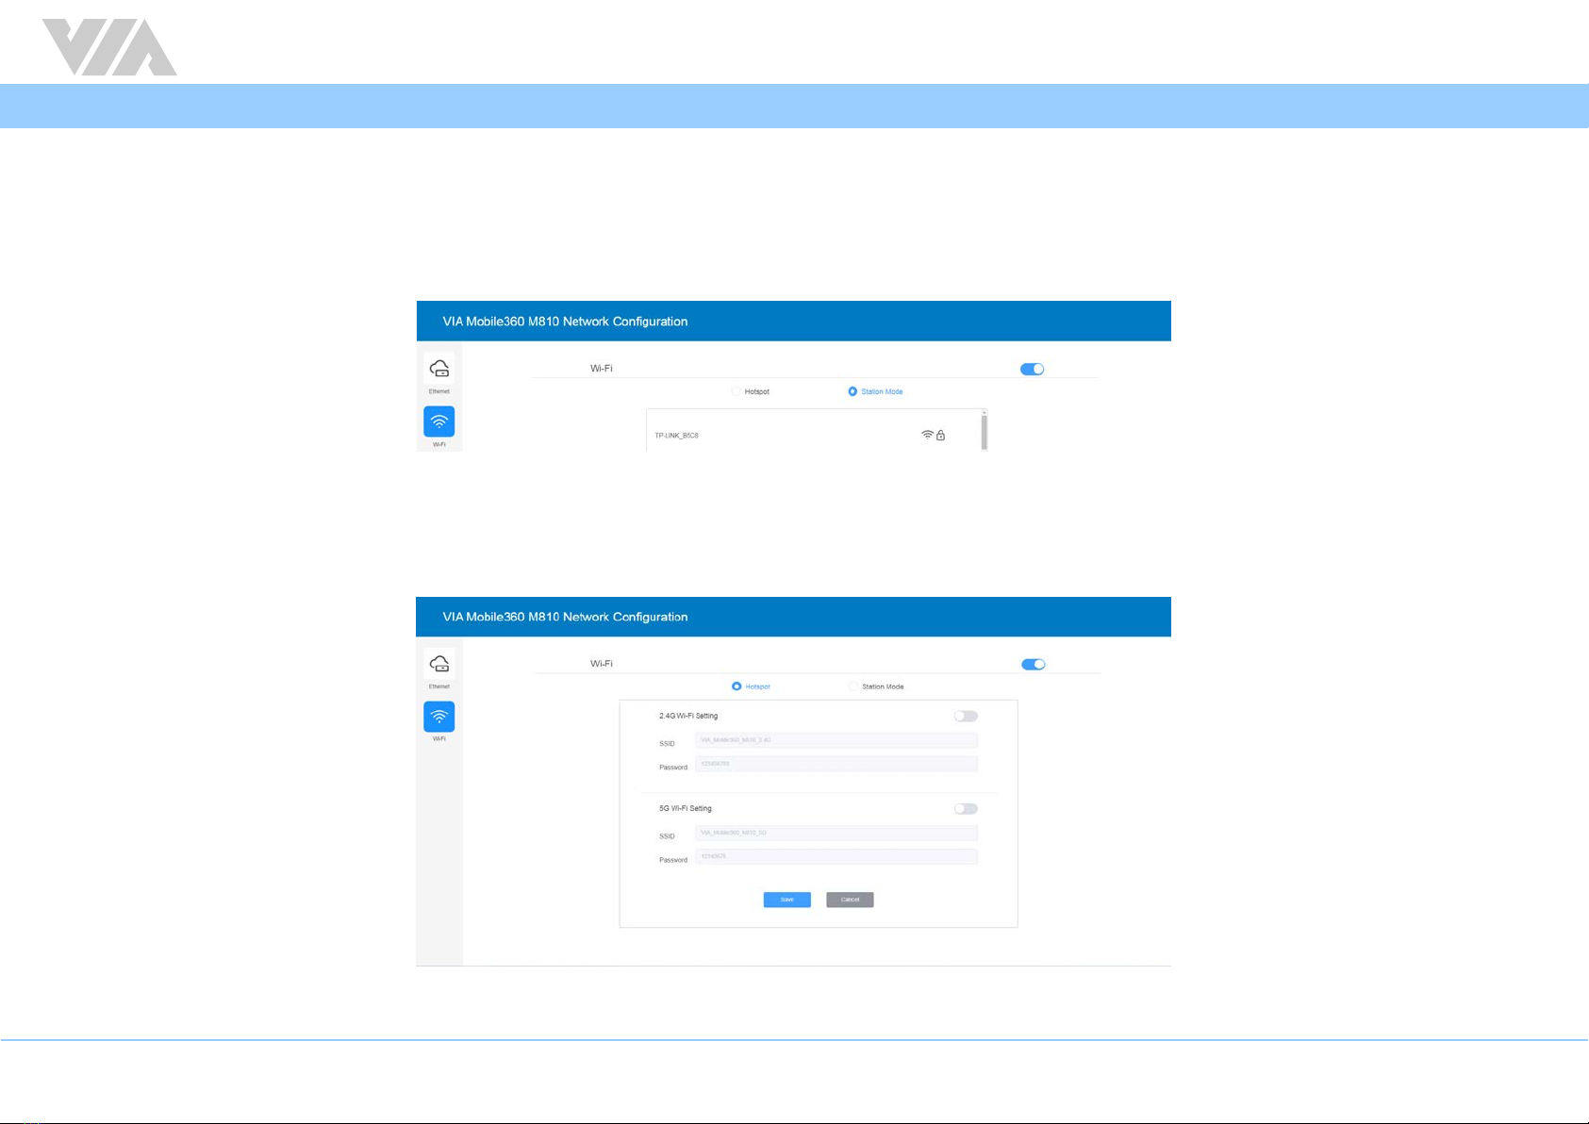Click the '5G Wi-Fi Setting' label

[686, 808]
